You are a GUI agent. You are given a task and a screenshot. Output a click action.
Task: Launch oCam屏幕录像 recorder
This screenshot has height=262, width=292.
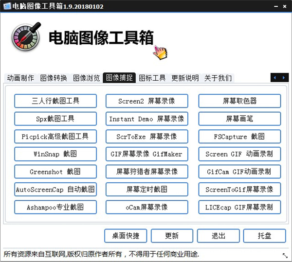[x=146, y=207]
